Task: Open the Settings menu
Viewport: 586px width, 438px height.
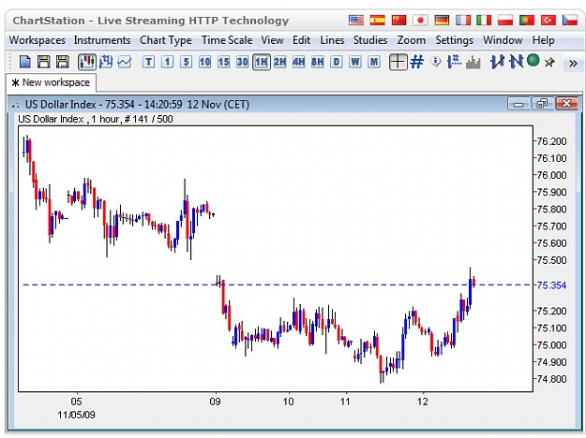Action: point(454,40)
